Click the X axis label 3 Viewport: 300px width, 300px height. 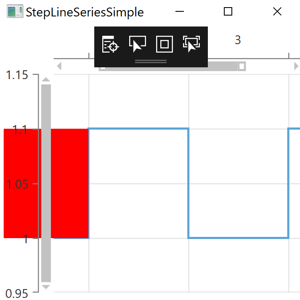tap(238, 40)
